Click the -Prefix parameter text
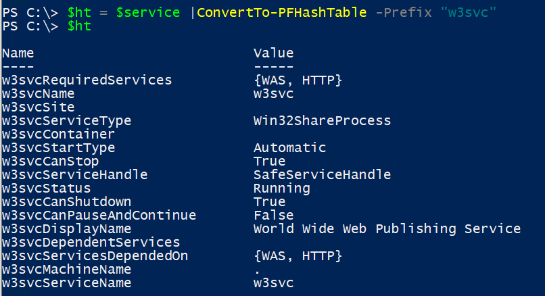This screenshot has width=545, height=296. (404, 13)
